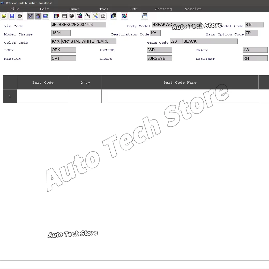This screenshot has width=269, height=269.
Task: Click the Part Code column header
Action: click(43, 82)
